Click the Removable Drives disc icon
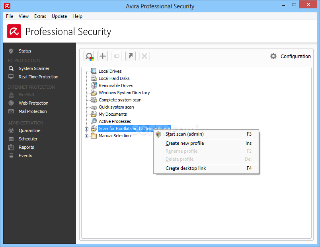The image size is (320, 247). [x=94, y=86]
